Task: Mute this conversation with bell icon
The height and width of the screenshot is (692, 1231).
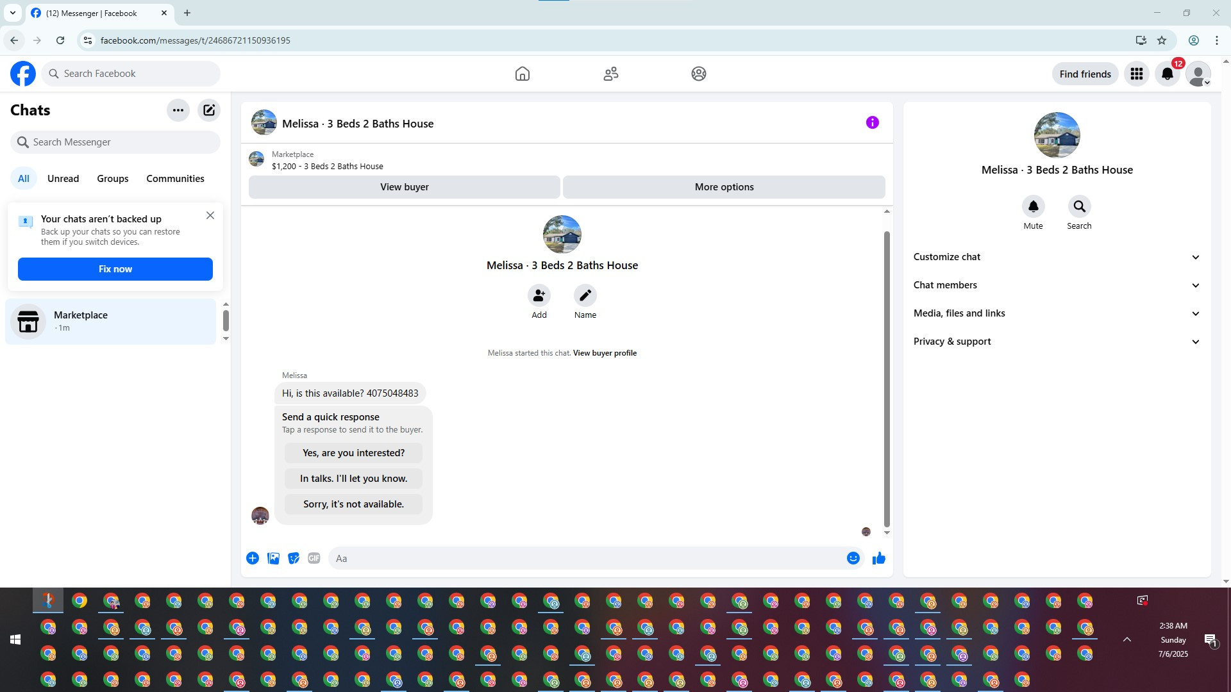Action: click(1033, 206)
